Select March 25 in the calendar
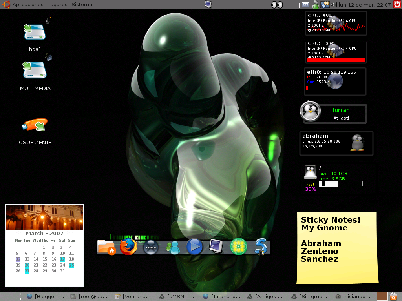 pos(71,265)
